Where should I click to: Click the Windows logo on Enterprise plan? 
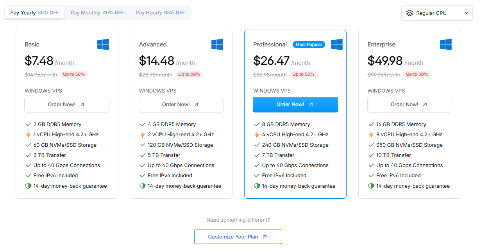pyautogui.click(x=446, y=45)
